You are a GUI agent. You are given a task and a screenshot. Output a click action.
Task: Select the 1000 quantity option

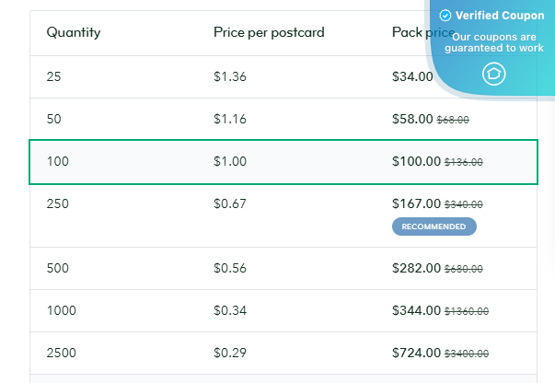[x=61, y=310]
